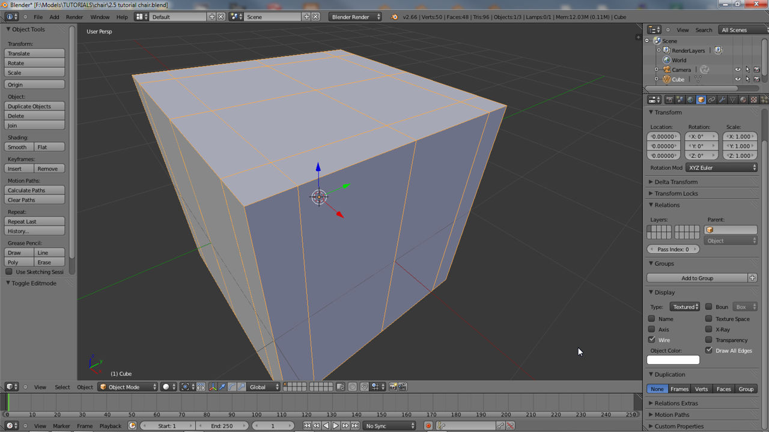
Task: Enable the translate manipulator arrow icon
Action: (x=222, y=386)
